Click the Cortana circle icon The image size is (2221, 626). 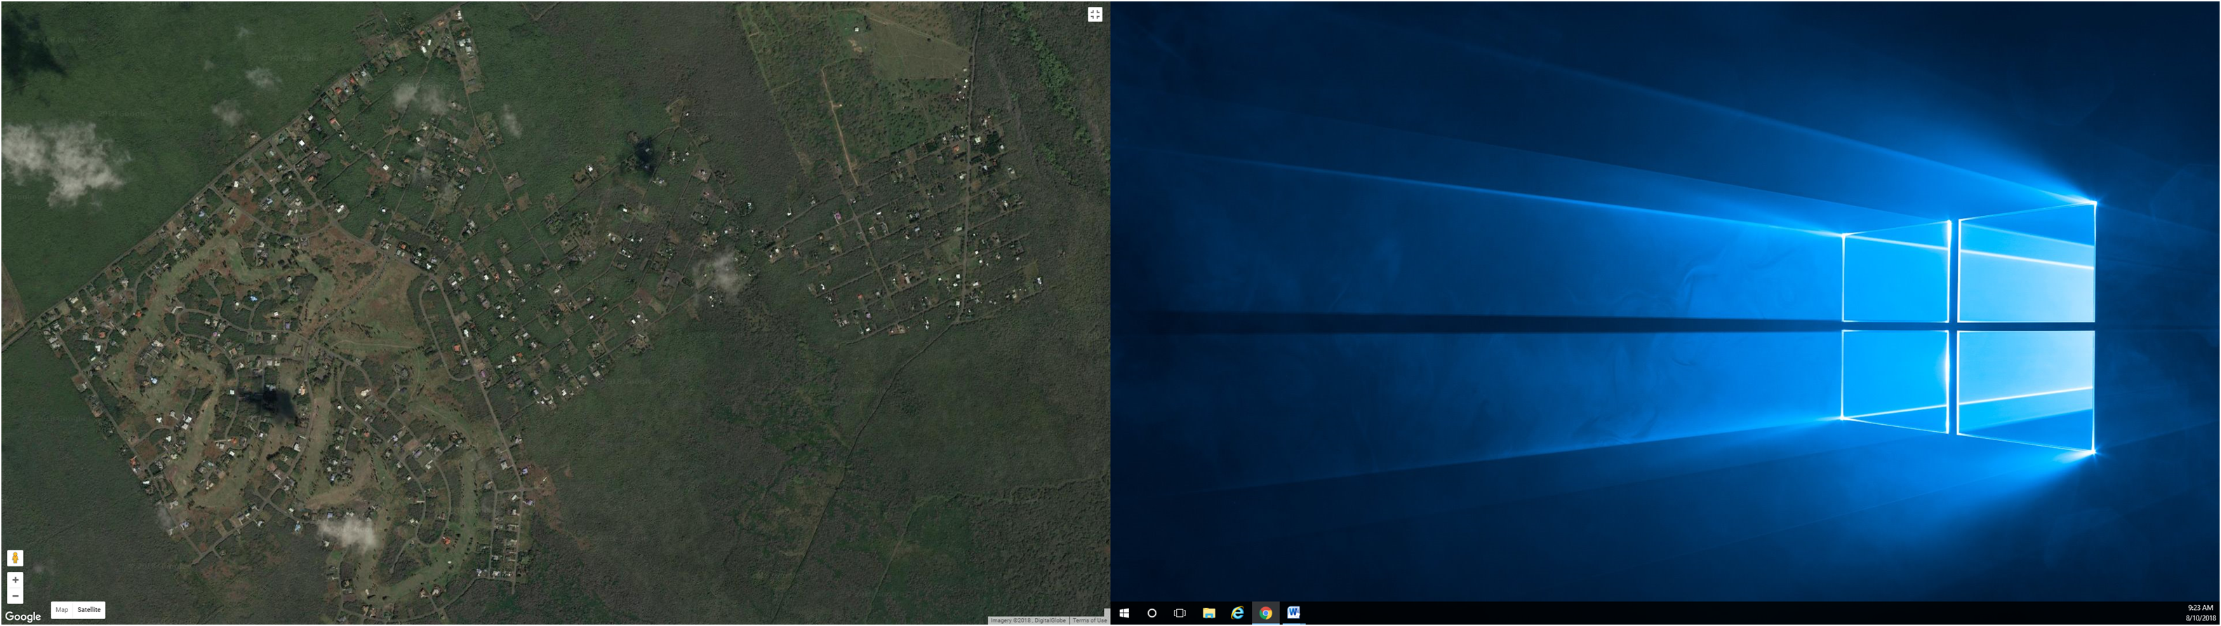pos(1151,613)
